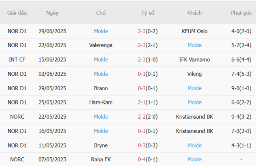Select the Valerenga home team
Screen dimensions: 256x166
101,45
